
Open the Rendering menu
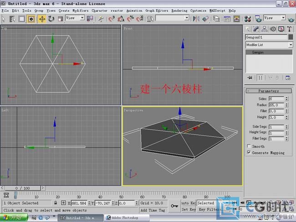[179, 11]
